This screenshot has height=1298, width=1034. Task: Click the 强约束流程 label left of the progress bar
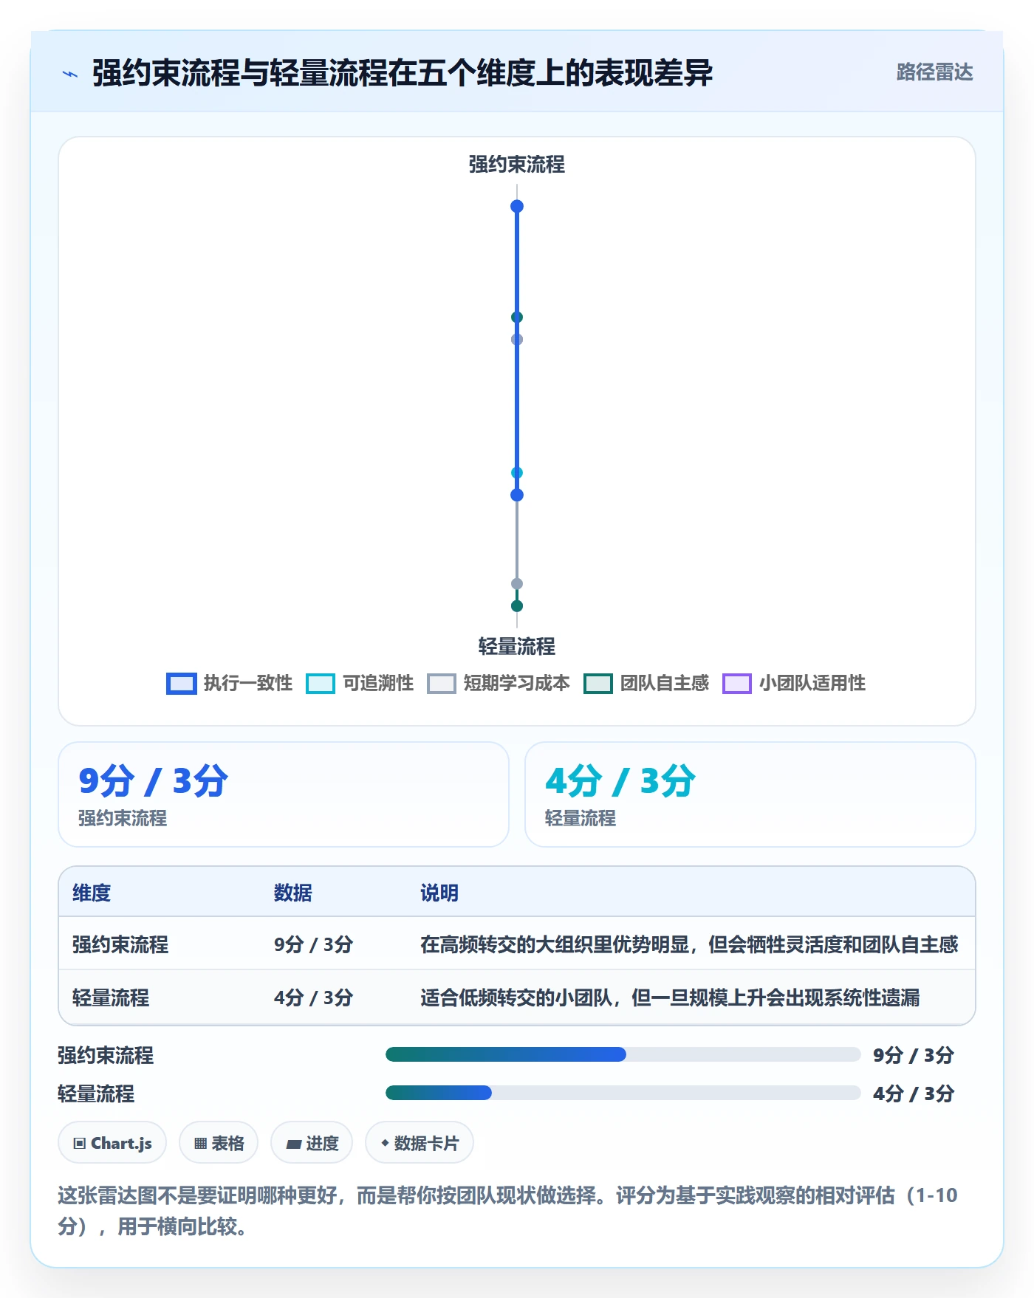[x=106, y=1055]
